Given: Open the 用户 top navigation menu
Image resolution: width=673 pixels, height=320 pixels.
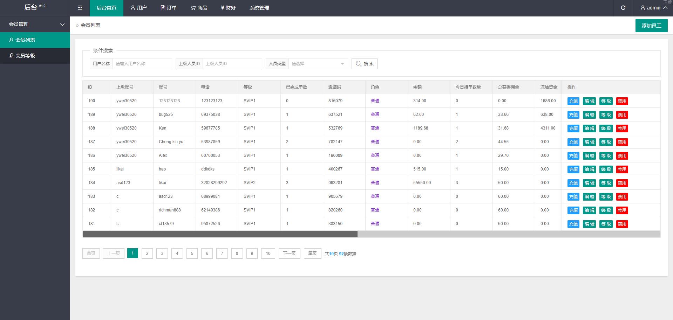Looking at the screenshot, I should [138, 8].
